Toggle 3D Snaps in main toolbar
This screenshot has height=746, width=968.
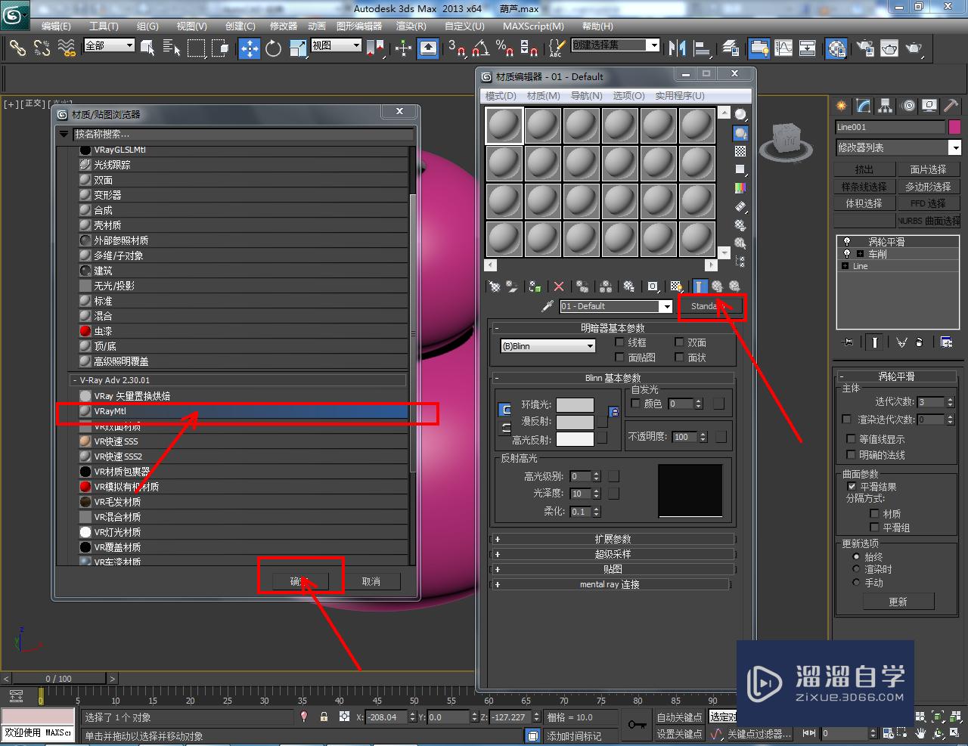[456, 48]
